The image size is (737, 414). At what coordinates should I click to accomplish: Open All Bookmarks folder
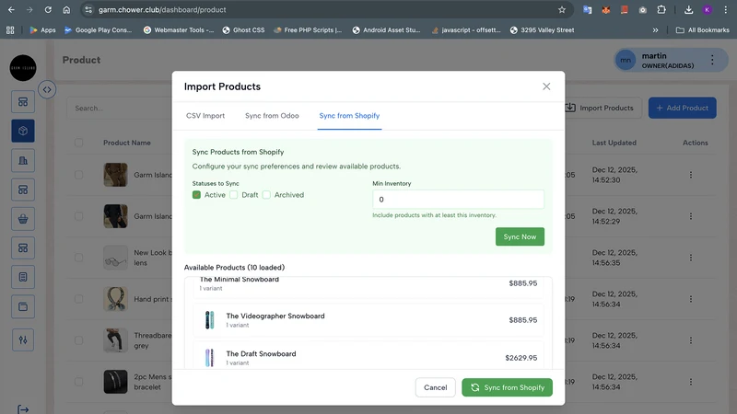click(703, 30)
